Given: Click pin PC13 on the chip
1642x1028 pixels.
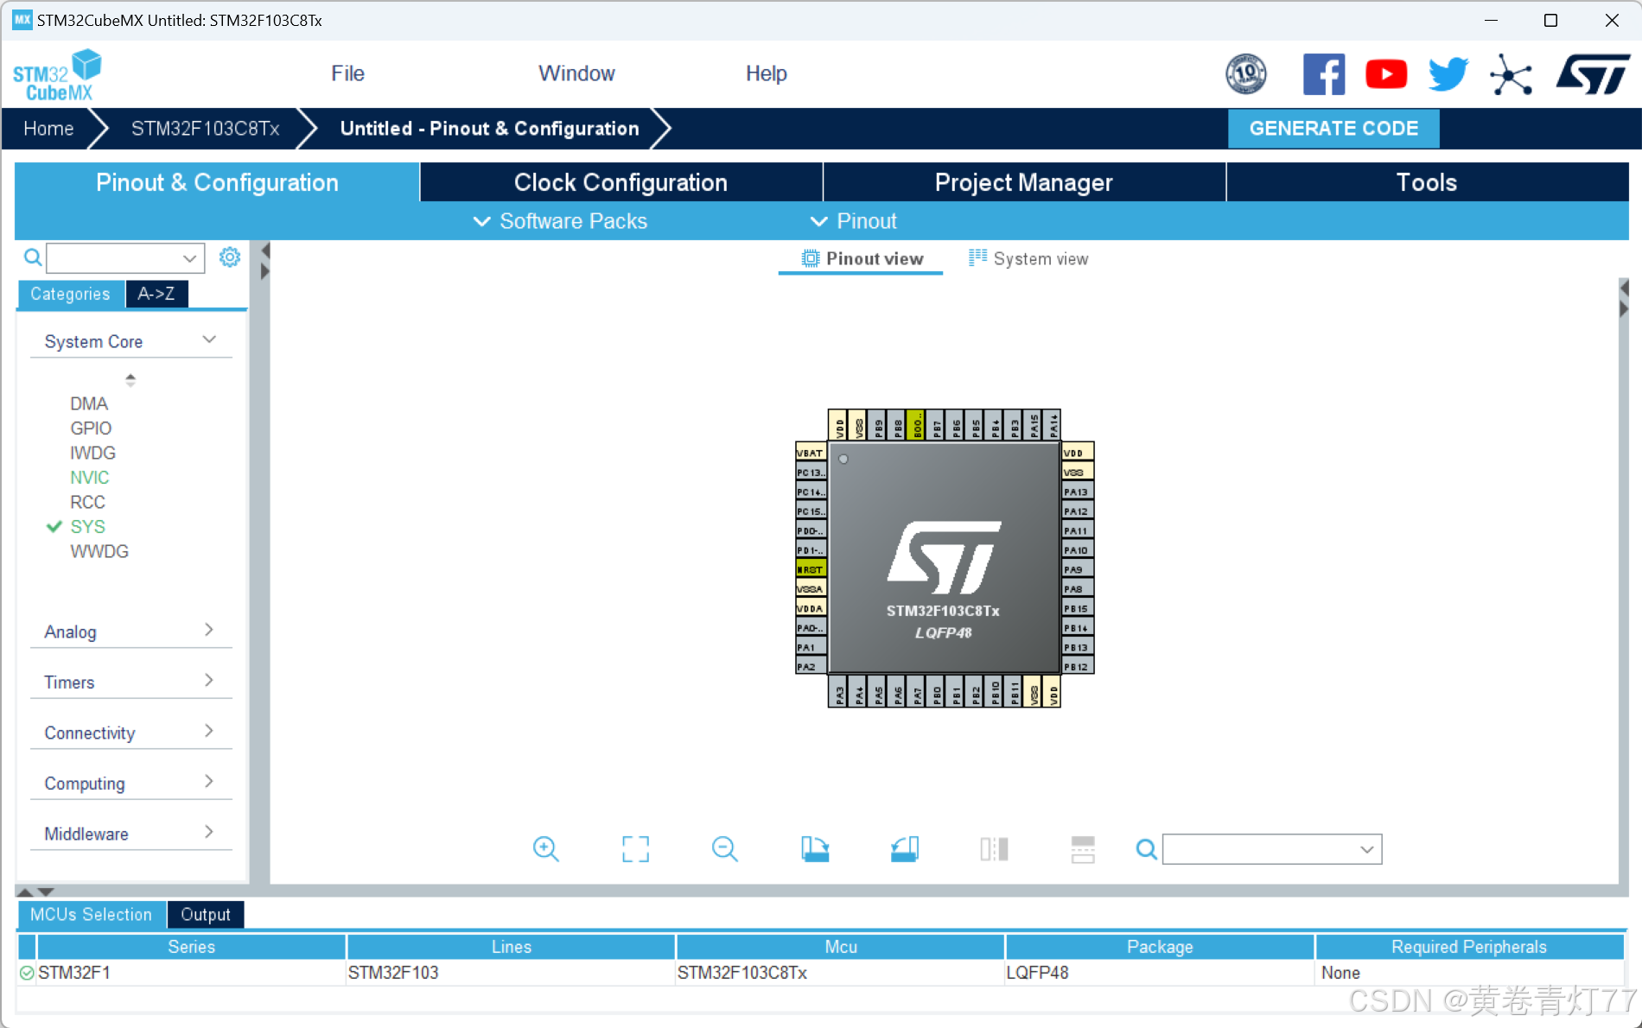Looking at the screenshot, I should [x=811, y=473].
